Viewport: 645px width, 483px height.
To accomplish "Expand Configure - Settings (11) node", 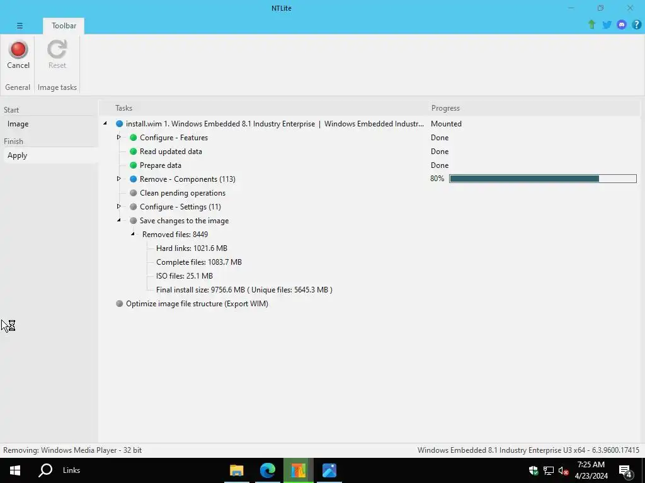I will coord(119,206).
